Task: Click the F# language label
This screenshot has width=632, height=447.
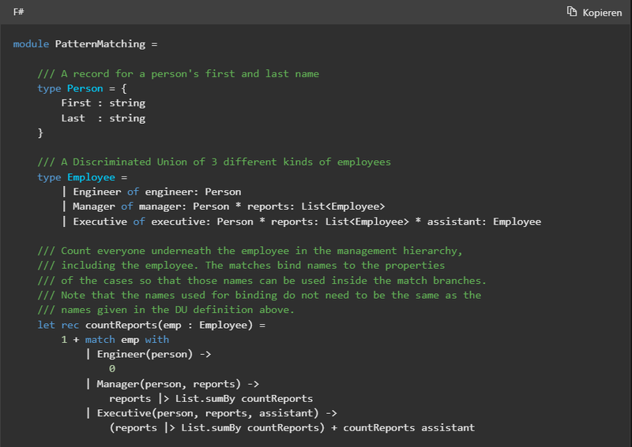Action: pos(18,12)
